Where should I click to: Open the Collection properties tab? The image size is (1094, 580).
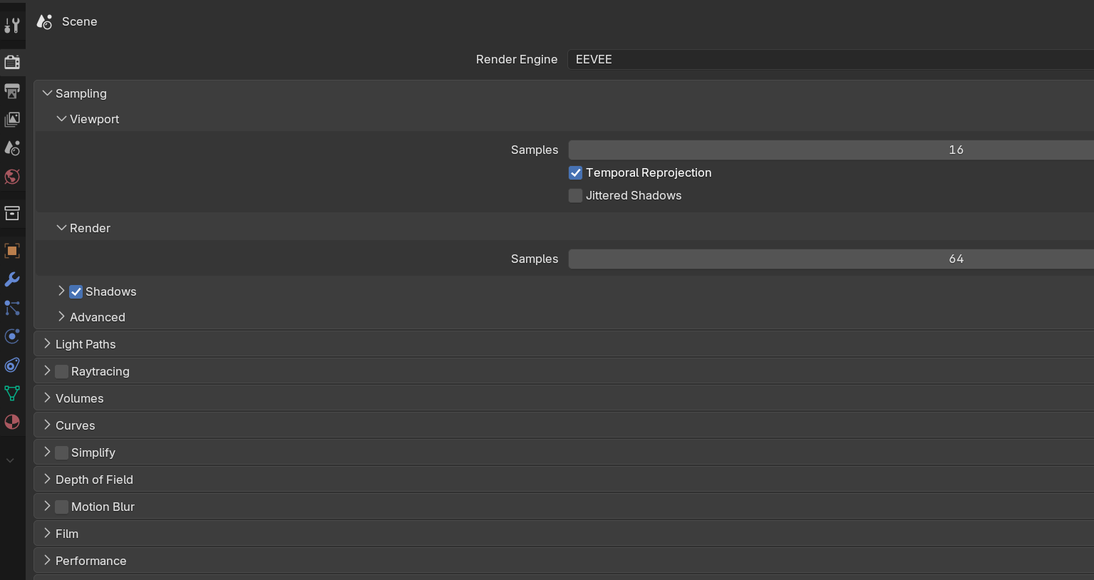12,213
